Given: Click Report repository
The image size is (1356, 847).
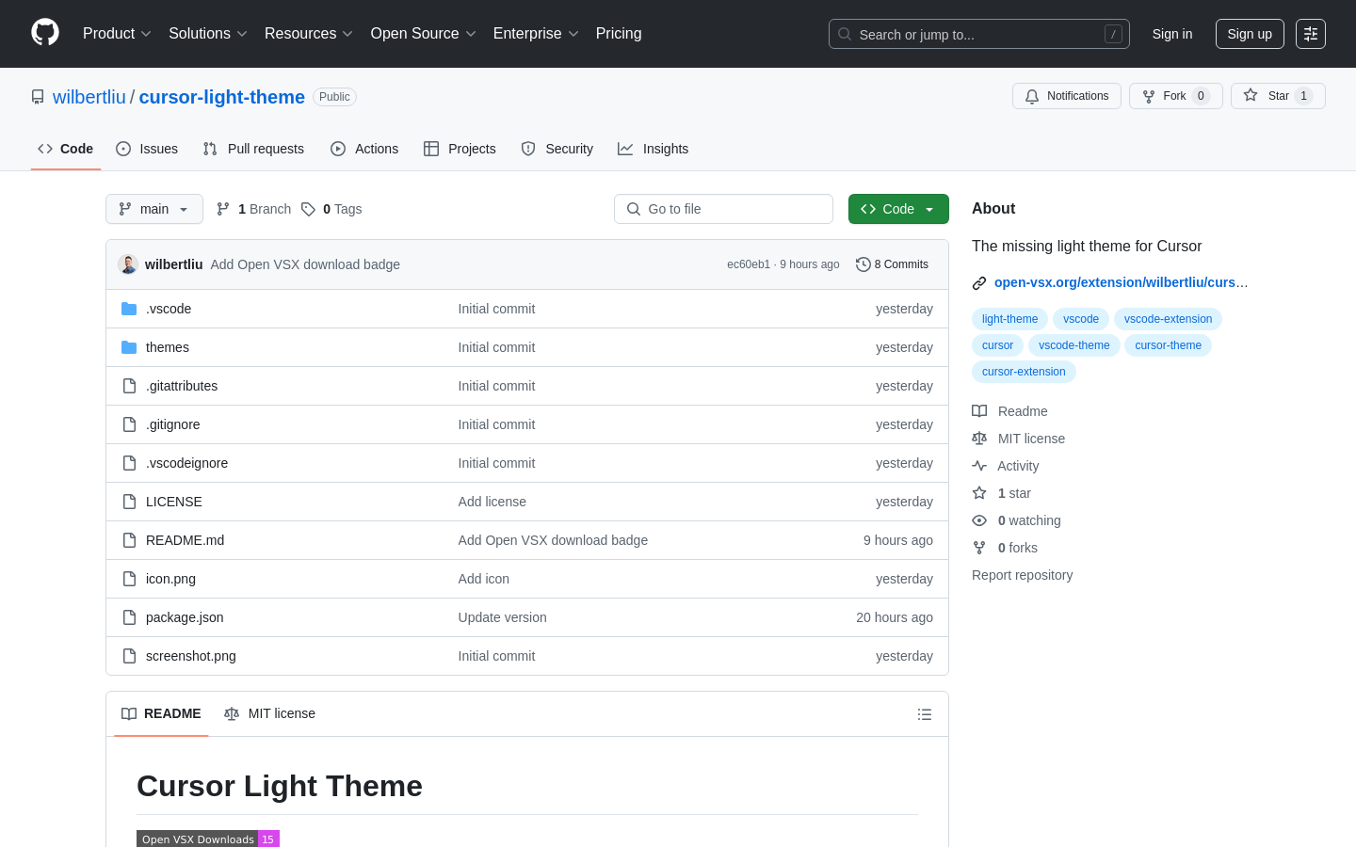Looking at the screenshot, I should [x=1022, y=575].
